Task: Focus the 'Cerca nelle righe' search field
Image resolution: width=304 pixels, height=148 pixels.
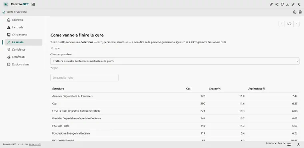Action: [84, 77]
